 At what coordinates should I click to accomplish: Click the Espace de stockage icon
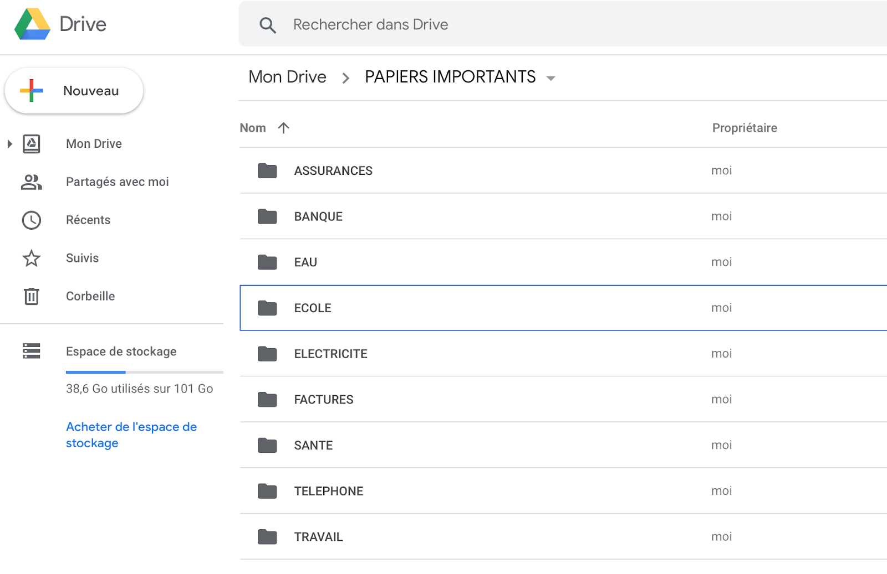[32, 351]
